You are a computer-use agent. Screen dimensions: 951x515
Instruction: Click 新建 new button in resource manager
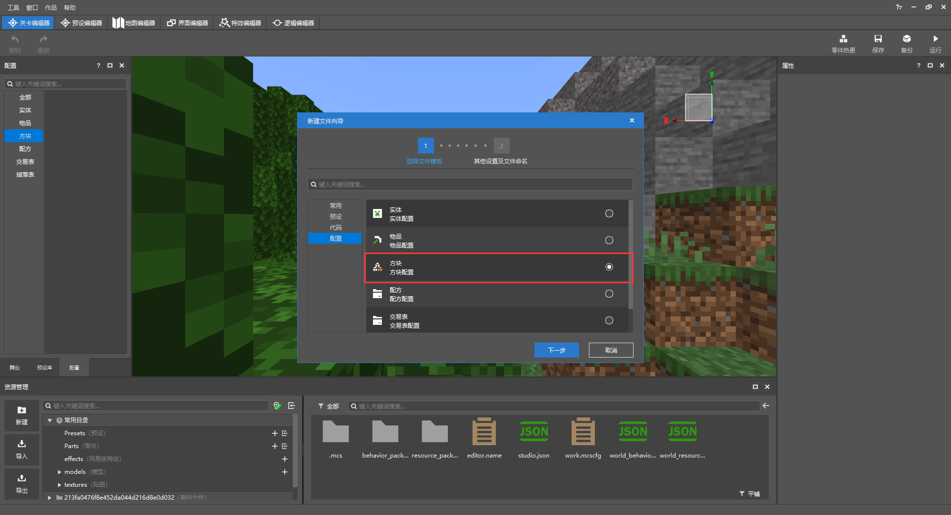click(22, 415)
